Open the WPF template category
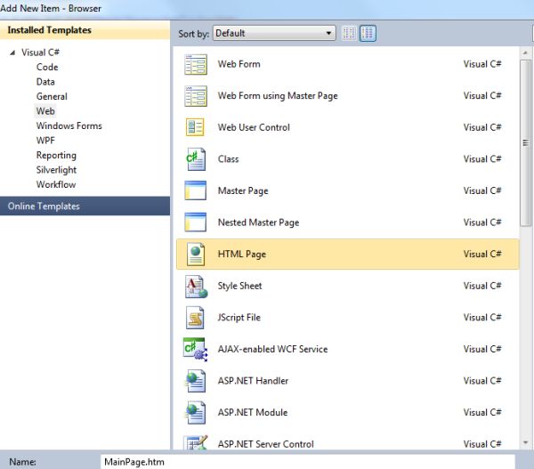This screenshot has width=534, height=469. click(x=45, y=141)
